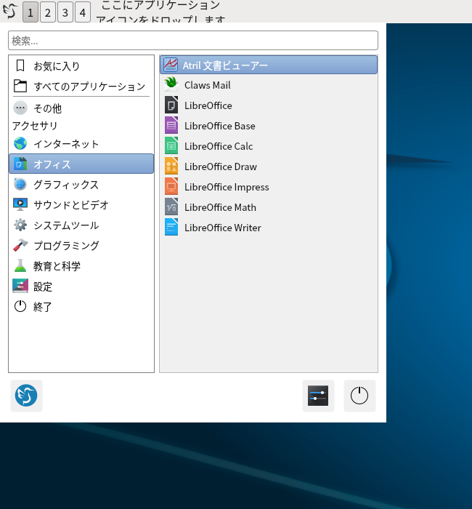Switch to workspace 3

(65, 12)
